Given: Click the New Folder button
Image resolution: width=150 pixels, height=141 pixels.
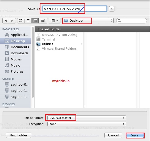Looking at the screenshot, I should pos(18,135).
